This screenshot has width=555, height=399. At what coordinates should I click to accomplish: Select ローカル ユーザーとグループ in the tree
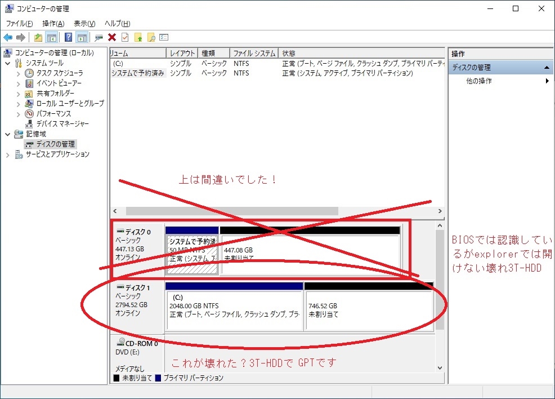click(70, 103)
